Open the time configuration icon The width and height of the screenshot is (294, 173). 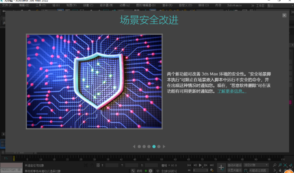coord(212,170)
